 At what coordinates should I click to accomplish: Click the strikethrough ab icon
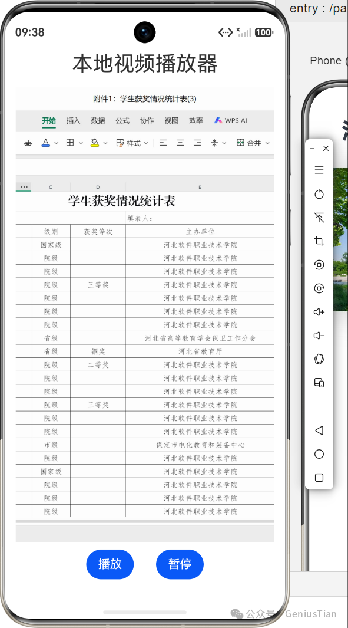pyautogui.click(x=28, y=143)
